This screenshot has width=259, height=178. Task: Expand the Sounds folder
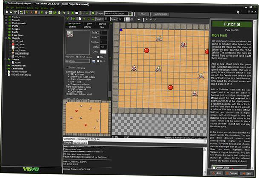pos(6,20)
